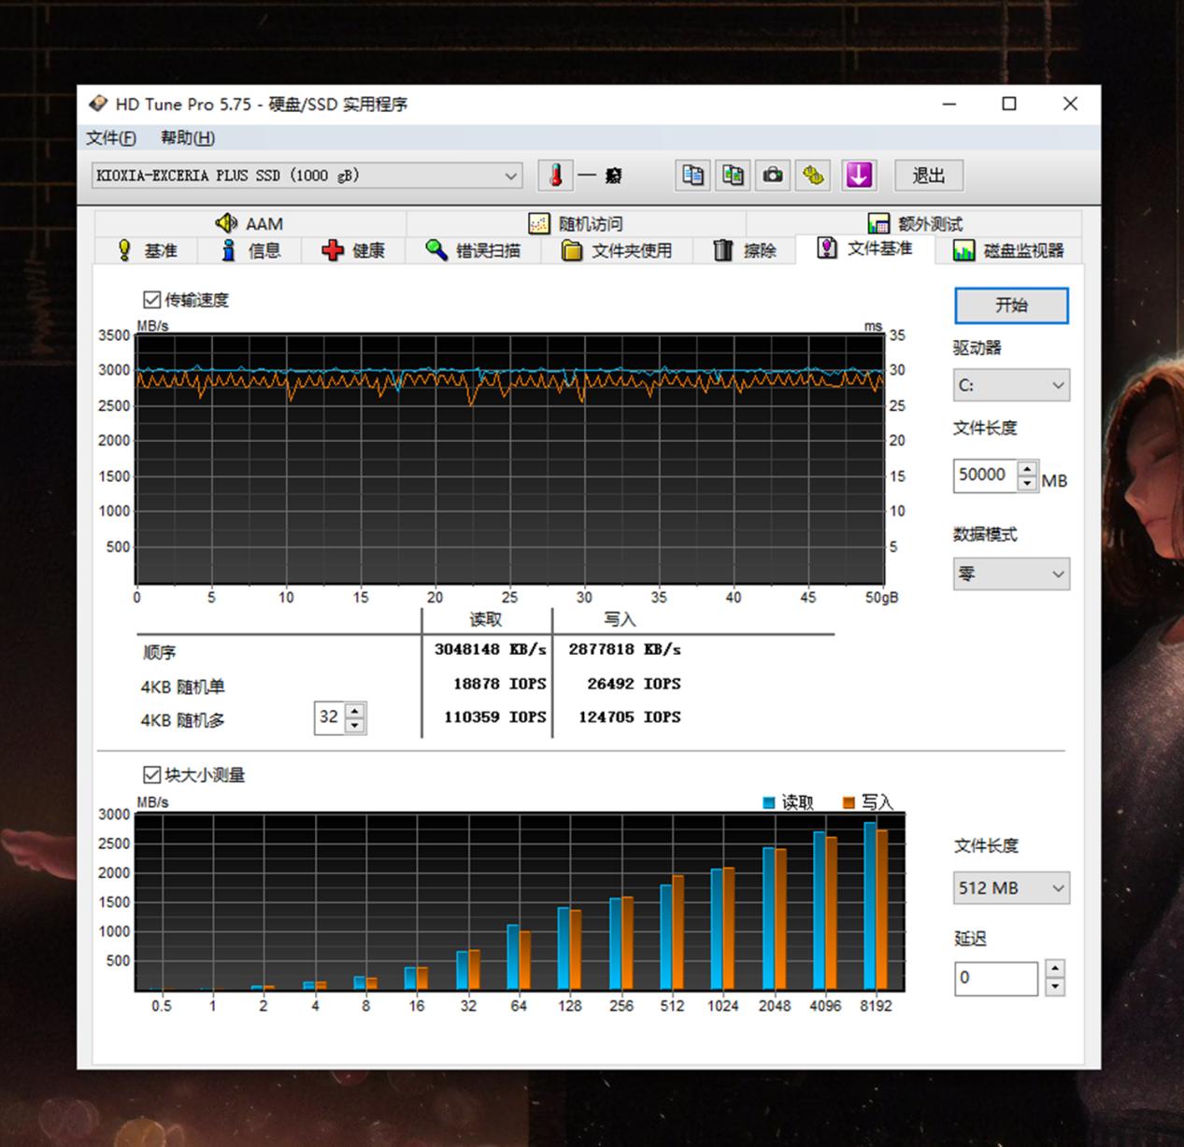Open the drive model dropdown showing KIOXIA-EXCERIA
The image size is (1184, 1147).
coord(509,176)
